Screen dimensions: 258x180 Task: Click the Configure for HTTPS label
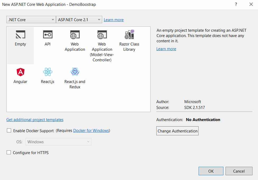click(x=31, y=153)
